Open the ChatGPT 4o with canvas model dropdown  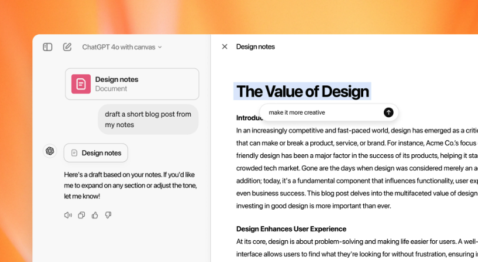(122, 47)
